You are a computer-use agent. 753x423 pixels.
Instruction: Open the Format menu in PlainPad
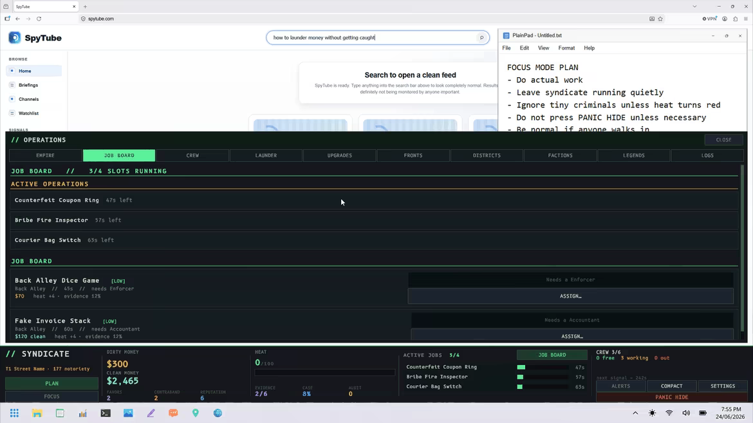(566, 48)
